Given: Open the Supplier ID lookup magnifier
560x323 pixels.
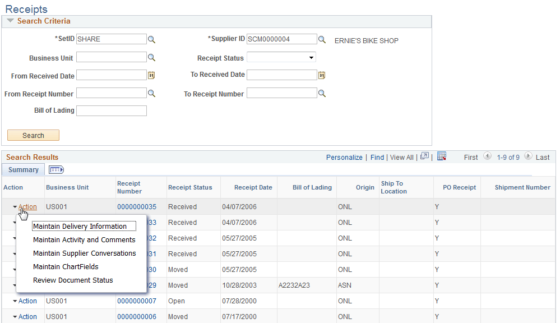Looking at the screenshot, I should point(322,39).
